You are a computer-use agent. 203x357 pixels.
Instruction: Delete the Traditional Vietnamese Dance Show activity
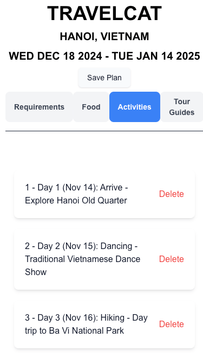tap(172, 259)
